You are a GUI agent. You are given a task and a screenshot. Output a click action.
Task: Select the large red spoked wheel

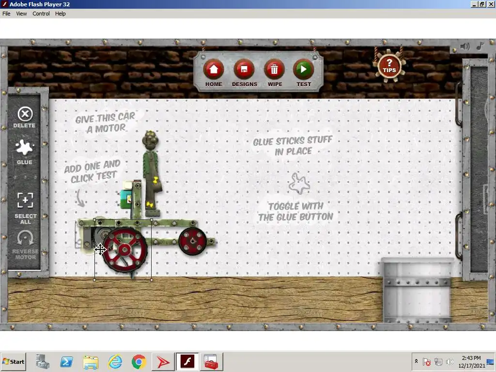[124, 250]
